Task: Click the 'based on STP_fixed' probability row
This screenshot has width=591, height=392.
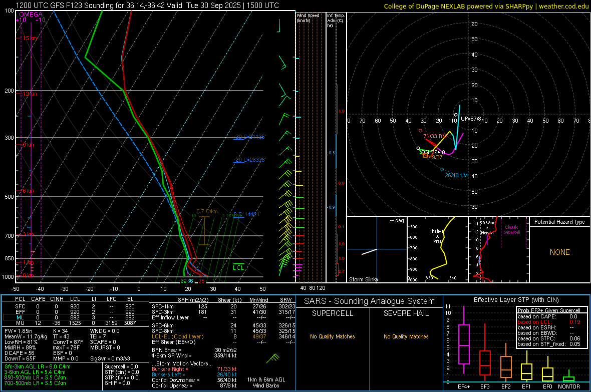Action: (549, 344)
